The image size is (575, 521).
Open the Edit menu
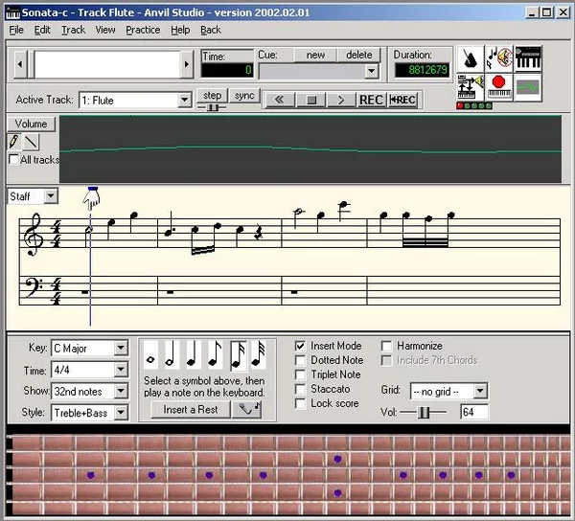(42, 30)
